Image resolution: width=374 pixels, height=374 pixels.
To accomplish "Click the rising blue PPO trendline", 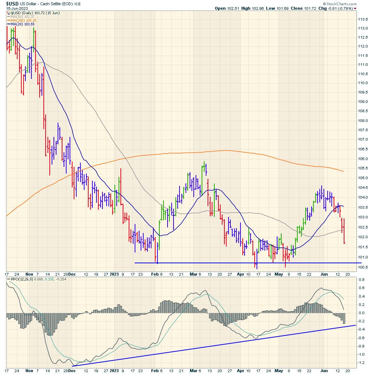I will 224,344.
